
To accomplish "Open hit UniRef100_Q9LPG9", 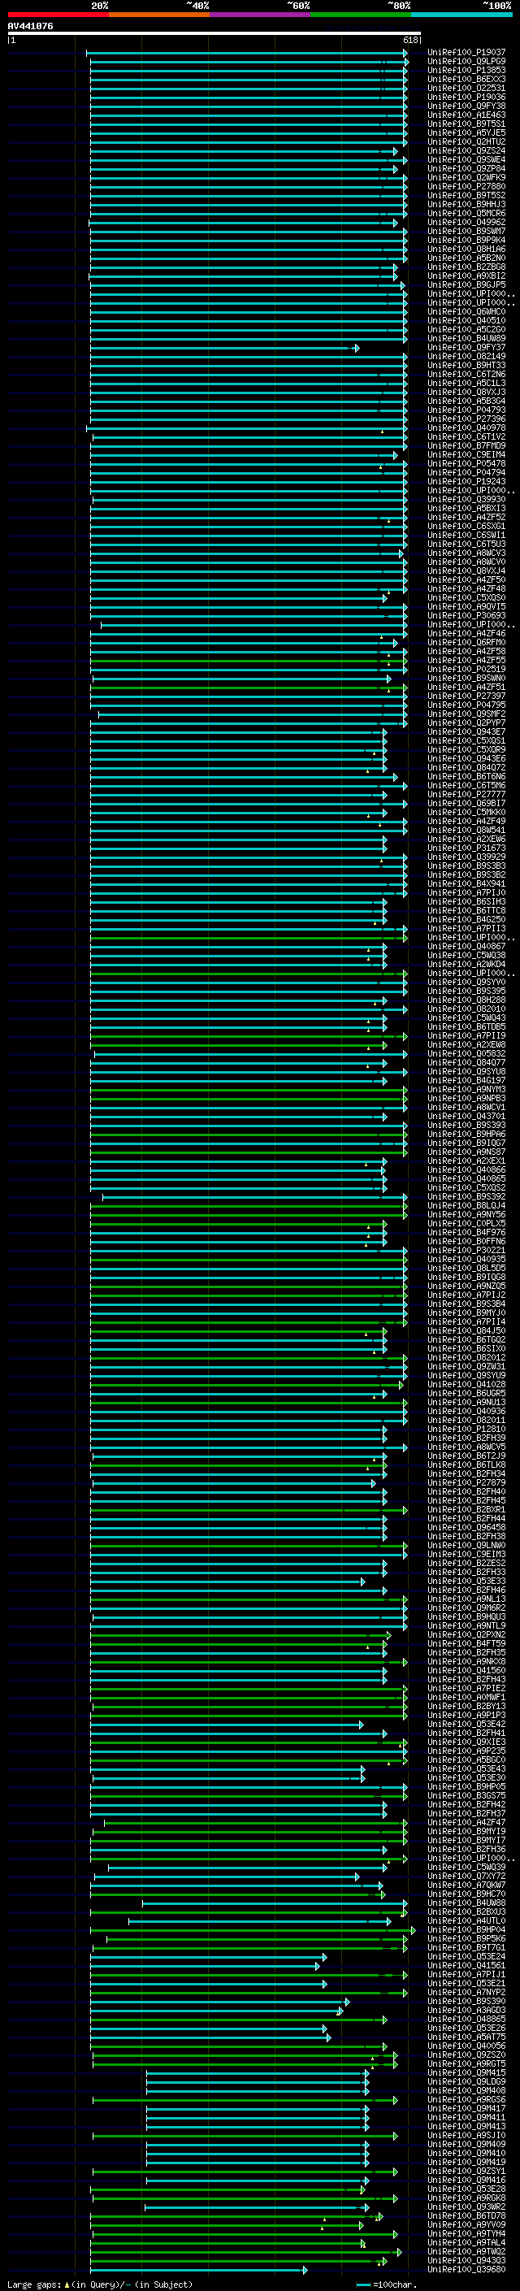I will (x=466, y=62).
